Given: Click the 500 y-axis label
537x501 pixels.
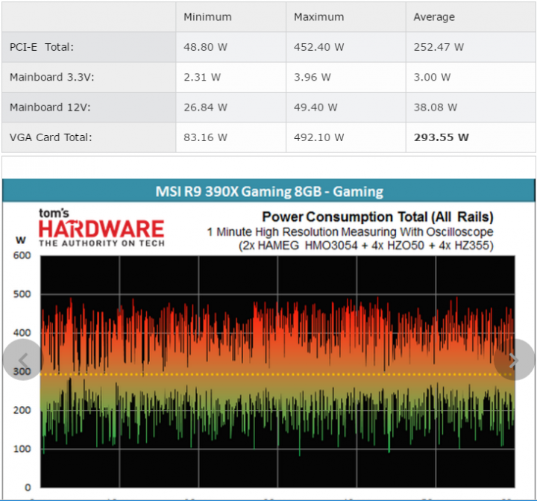Looking at the screenshot, I should 22,294.
